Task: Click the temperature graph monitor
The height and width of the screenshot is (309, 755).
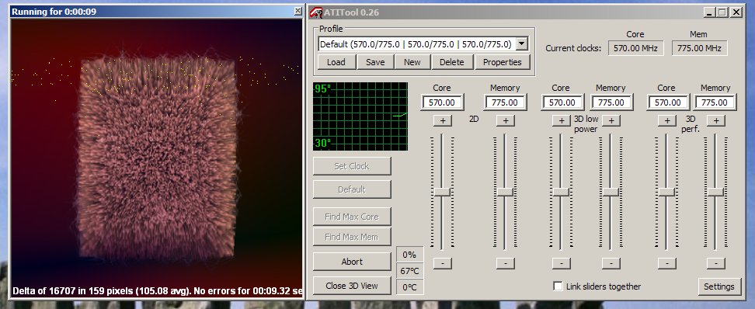Action: [360, 116]
